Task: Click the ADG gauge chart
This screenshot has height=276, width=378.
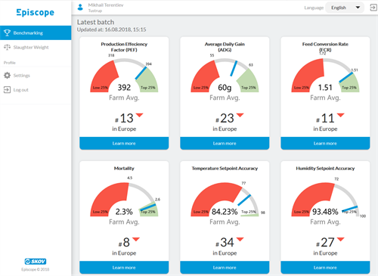Action: 225,75
